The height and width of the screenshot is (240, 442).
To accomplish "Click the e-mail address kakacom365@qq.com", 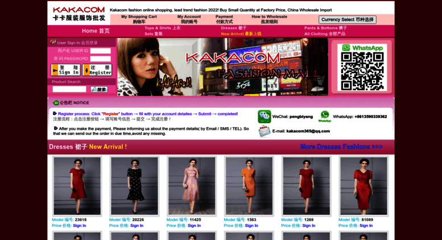I will click(308, 131).
